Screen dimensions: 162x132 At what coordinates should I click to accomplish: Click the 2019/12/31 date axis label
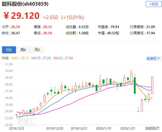[79, 129]
